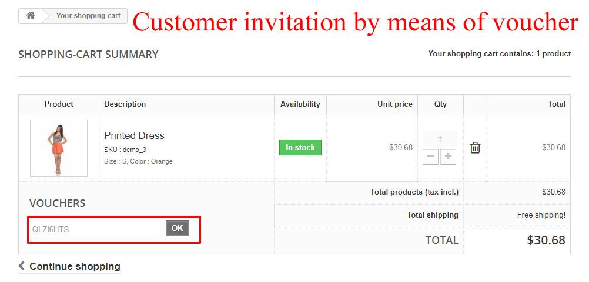The height and width of the screenshot is (282, 589).
Task: Click the trash icon to remove item
Action: click(x=475, y=148)
